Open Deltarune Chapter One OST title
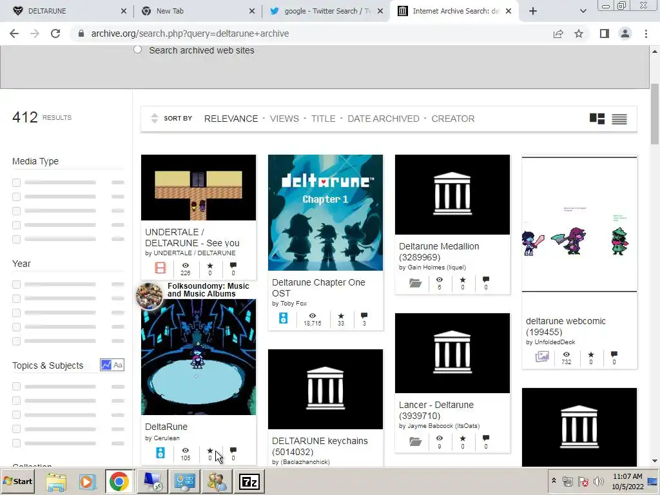The image size is (660, 495). (x=318, y=288)
